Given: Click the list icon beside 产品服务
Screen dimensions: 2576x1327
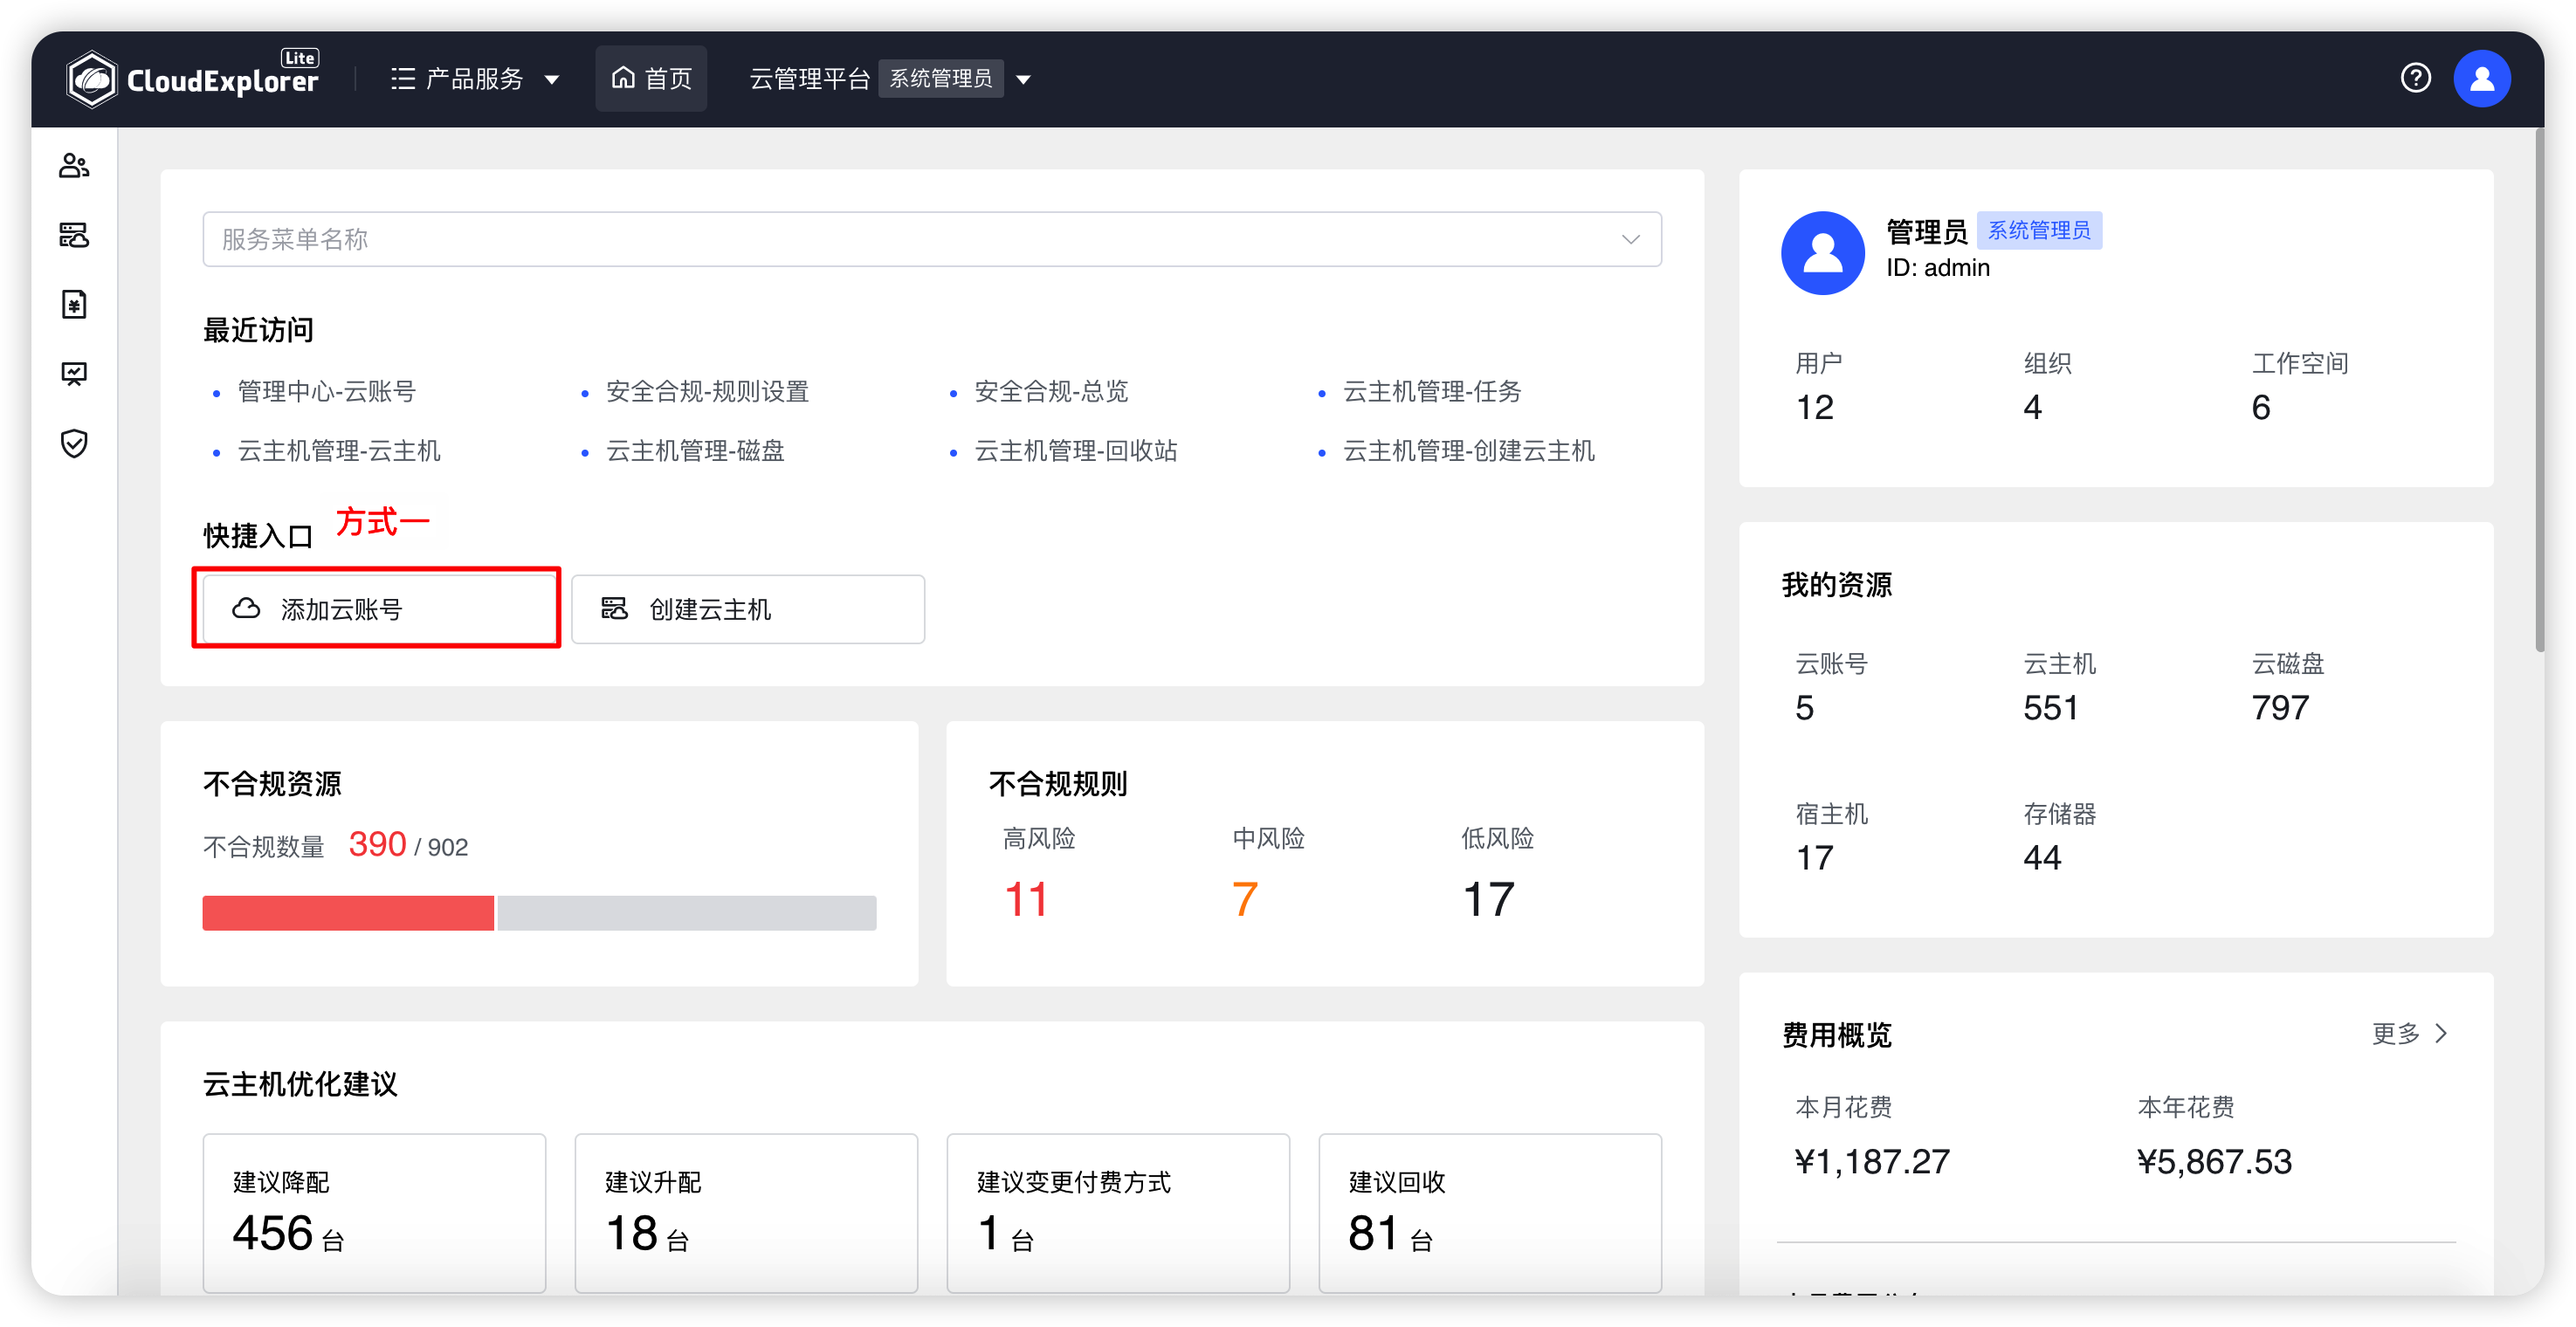Looking at the screenshot, I should point(402,79).
